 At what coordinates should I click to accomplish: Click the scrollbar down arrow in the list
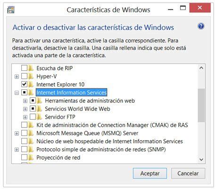pyautogui.click(x=201, y=159)
